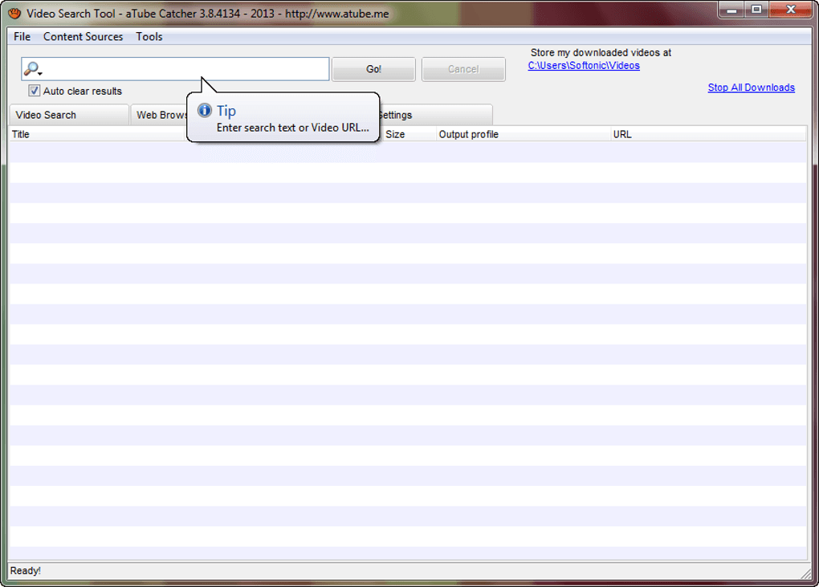Viewport: 819px width, 587px height.
Task: Minimize the aTube Catcher window
Action: (731, 10)
